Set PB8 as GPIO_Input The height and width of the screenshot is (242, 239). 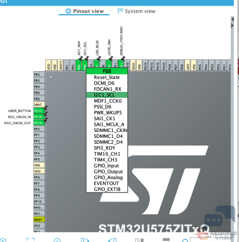pyautogui.click(x=107, y=165)
